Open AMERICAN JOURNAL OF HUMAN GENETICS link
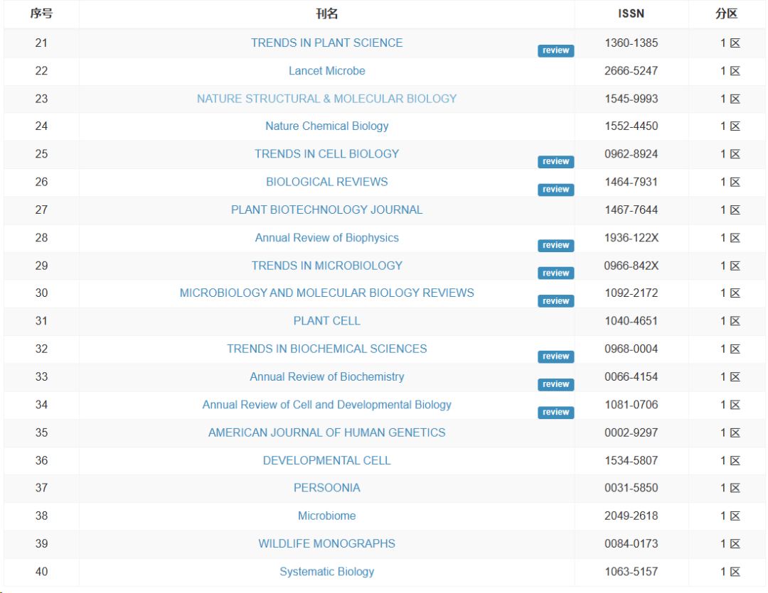 pos(326,432)
